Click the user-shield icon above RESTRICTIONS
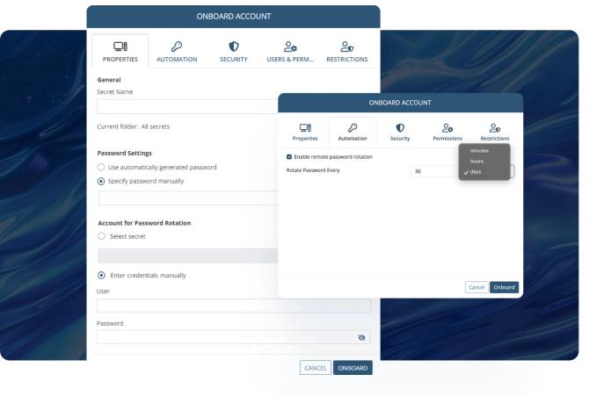This screenshot has height=396, width=589. [x=346, y=47]
